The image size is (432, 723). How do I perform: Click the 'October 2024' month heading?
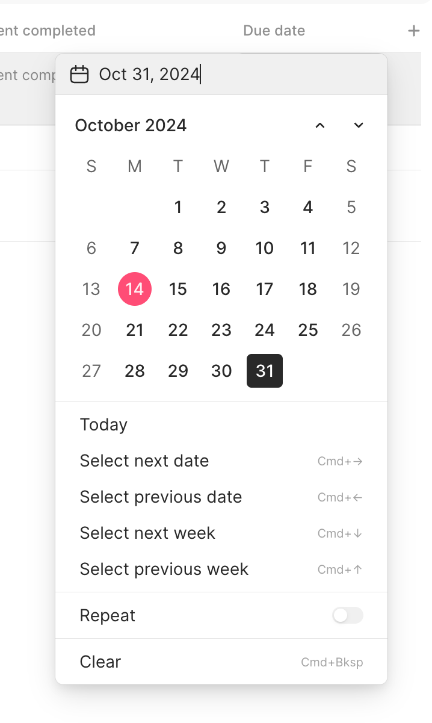(x=131, y=125)
